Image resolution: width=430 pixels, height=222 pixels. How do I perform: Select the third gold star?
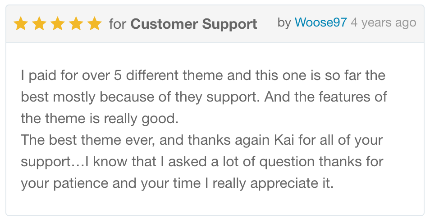point(58,23)
